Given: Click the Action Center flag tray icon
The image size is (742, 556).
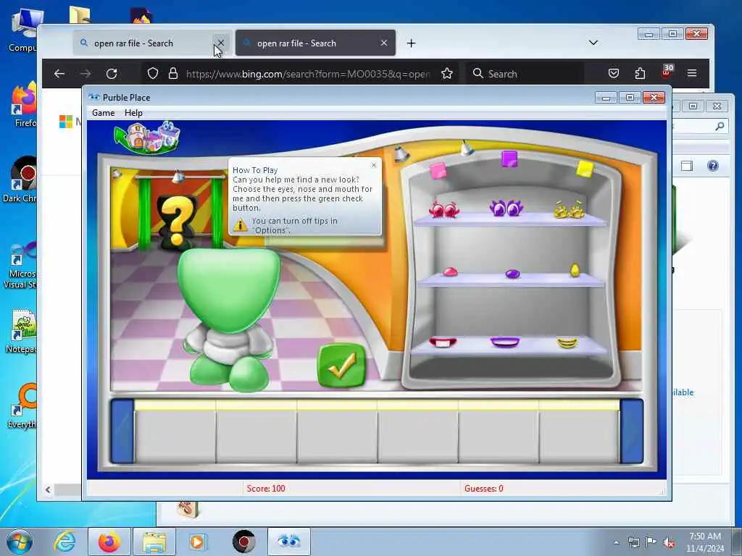Looking at the screenshot, I should (x=651, y=542).
